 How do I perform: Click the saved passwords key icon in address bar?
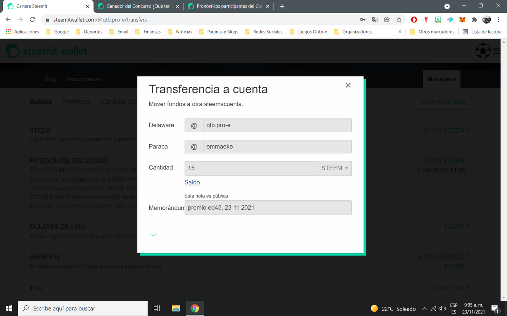pos(362,19)
